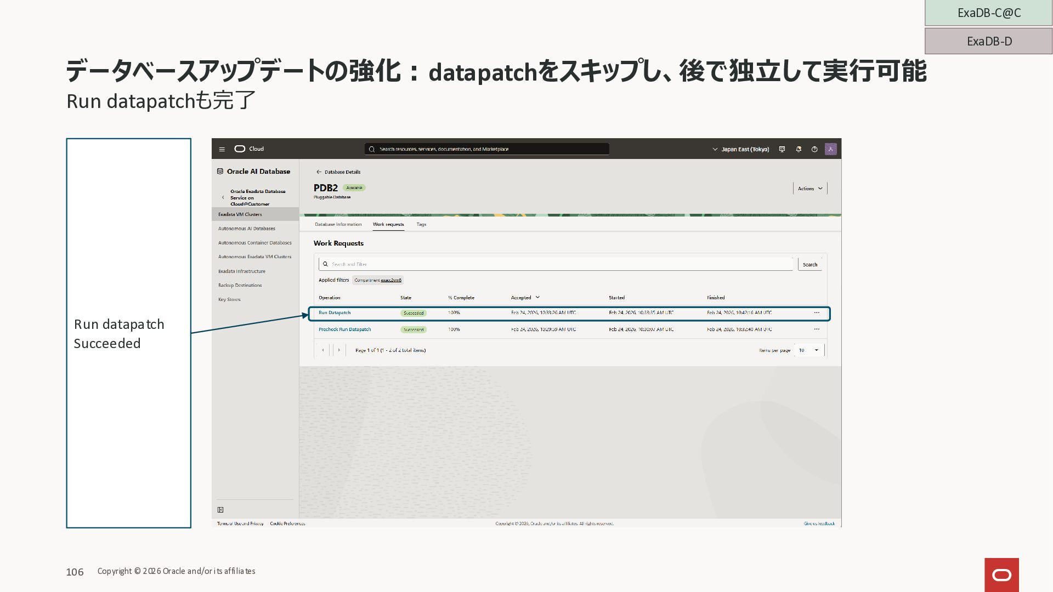
Task: Open the Run Datapatch work request link
Action: [335, 313]
